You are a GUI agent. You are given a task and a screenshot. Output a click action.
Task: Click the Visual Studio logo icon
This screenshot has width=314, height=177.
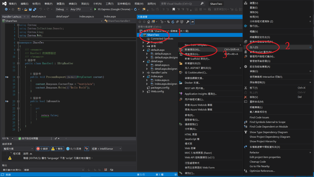point(4,3)
